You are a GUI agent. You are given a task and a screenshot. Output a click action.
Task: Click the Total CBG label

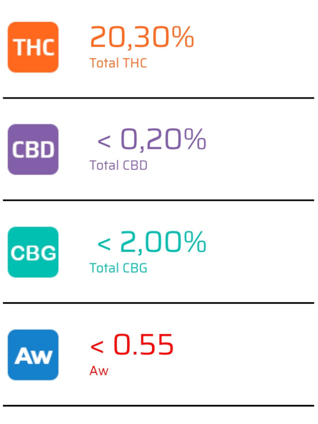click(x=118, y=268)
